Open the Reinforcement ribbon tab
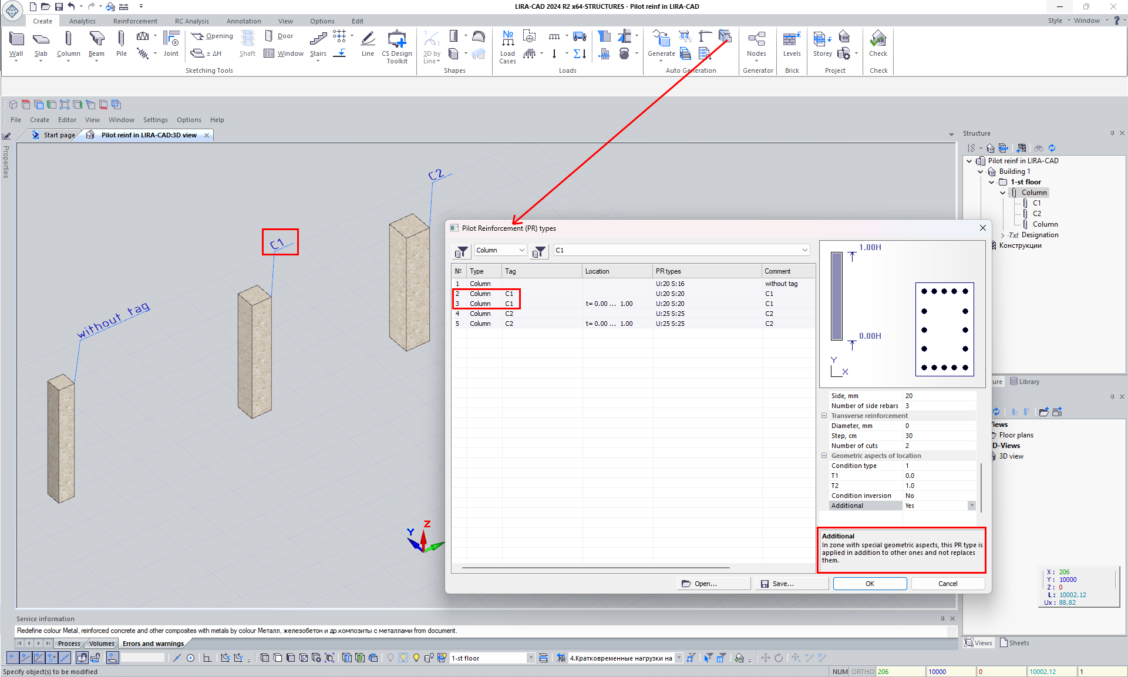The image size is (1128, 677). 135,21
